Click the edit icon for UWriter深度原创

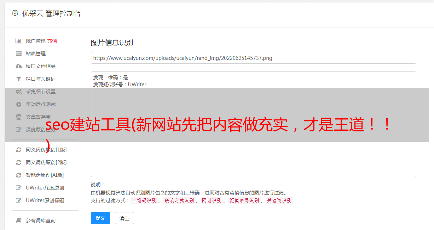pyautogui.click(x=19, y=188)
